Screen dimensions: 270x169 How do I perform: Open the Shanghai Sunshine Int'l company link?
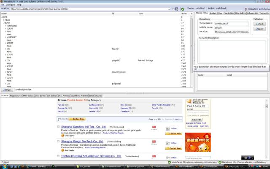point(84,127)
